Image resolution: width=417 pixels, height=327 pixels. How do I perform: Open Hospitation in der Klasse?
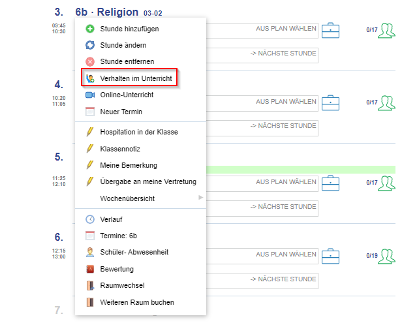[138, 132]
